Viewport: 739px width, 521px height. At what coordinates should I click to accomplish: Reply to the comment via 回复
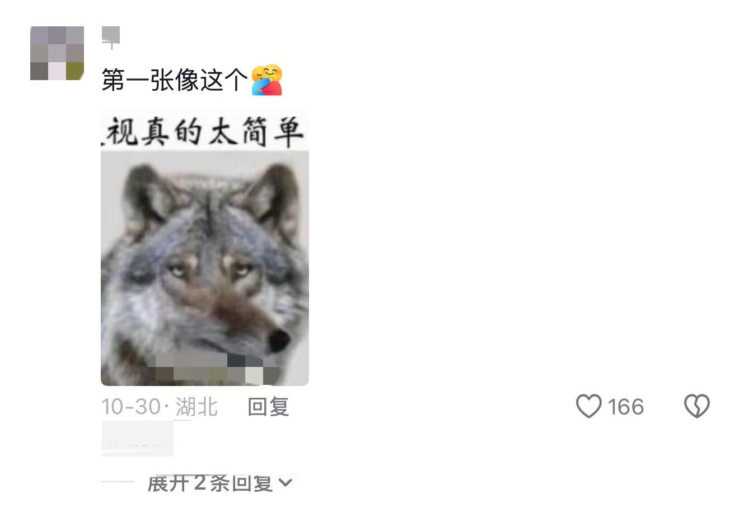pyautogui.click(x=268, y=407)
